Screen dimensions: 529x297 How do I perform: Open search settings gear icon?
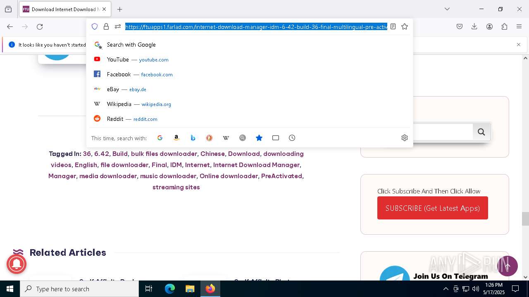[x=405, y=138]
